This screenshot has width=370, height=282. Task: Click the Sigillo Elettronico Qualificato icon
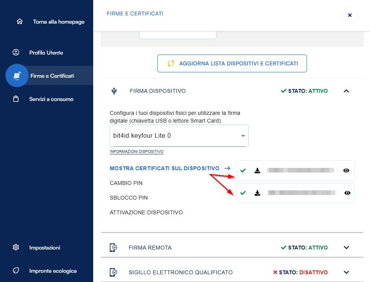(113, 272)
